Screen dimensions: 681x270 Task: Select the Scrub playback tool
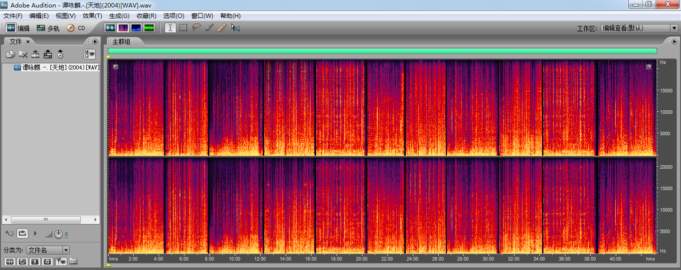pyautogui.click(x=235, y=28)
